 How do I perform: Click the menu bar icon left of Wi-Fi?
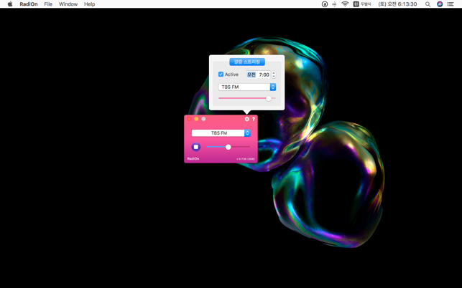pyautogui.click(x=334, y=4)
